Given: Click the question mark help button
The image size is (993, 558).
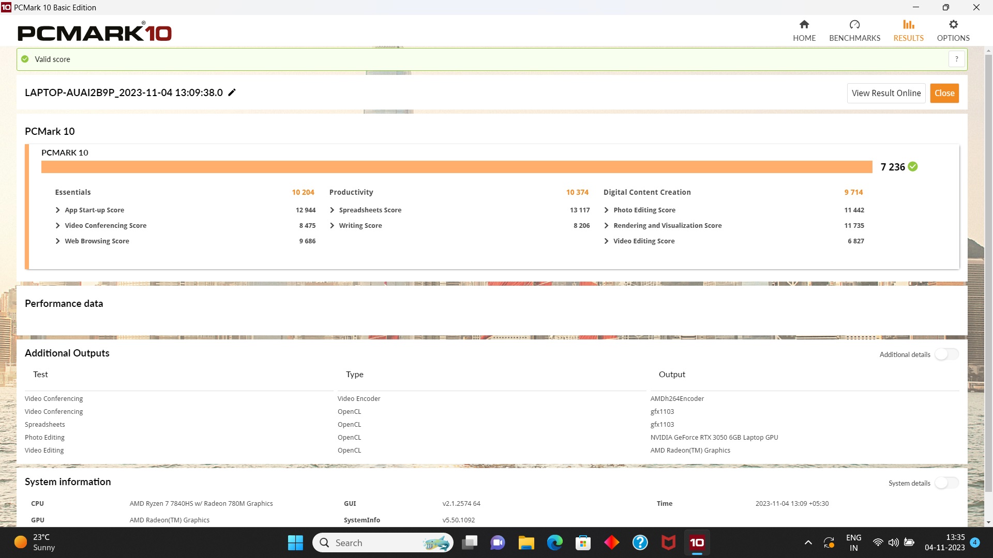Looking at the screenshot, I should pos(956,59).
